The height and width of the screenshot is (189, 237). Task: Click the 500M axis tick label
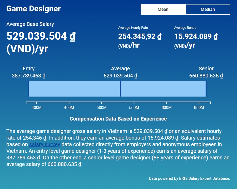tap(101, 108)
